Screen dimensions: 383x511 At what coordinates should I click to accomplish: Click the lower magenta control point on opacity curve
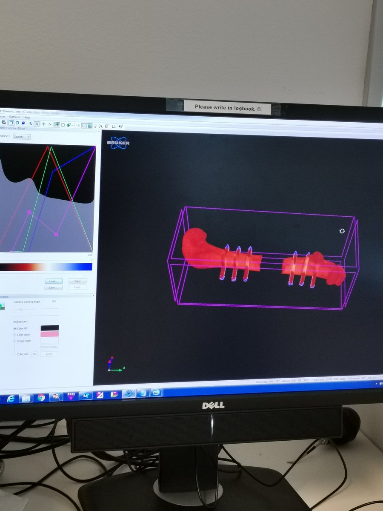(x=57, y=234)
